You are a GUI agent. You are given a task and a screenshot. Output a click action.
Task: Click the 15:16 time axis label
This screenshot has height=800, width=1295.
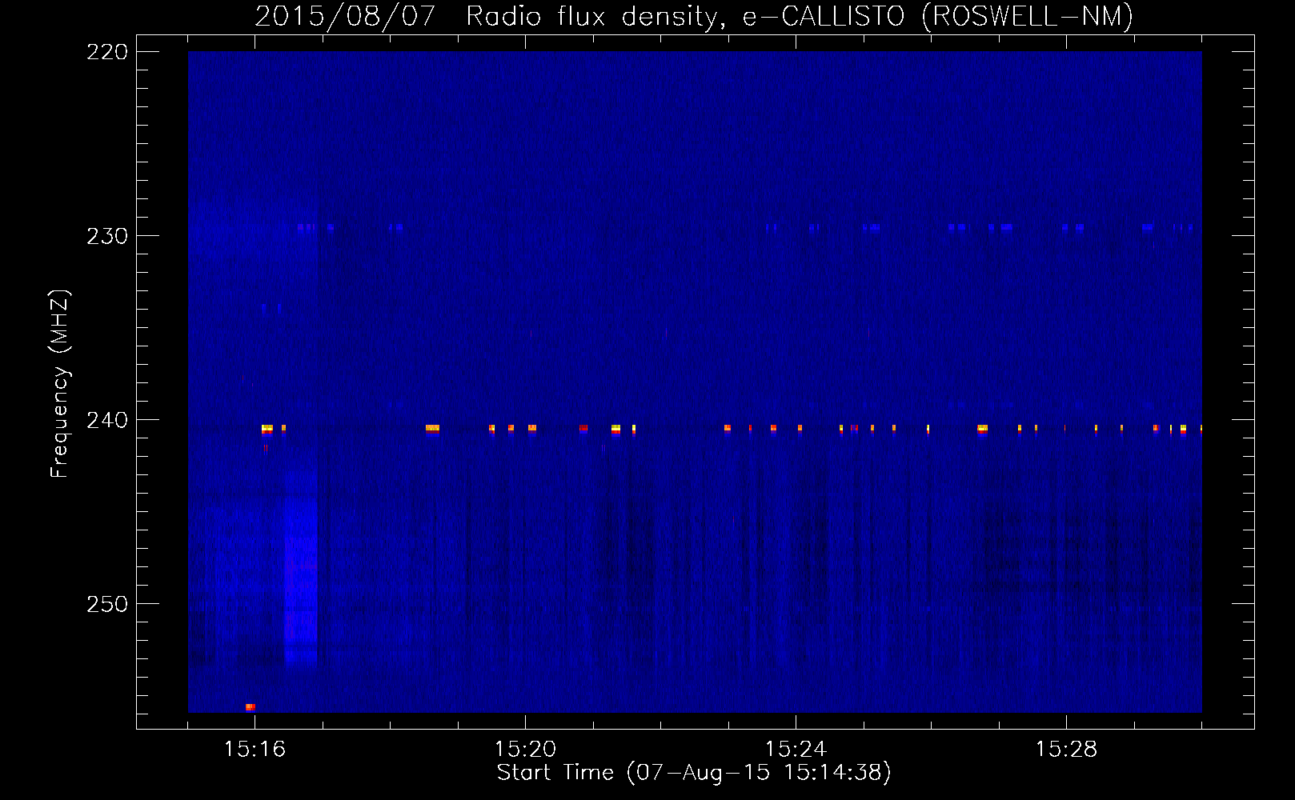(x=255, y=750)
